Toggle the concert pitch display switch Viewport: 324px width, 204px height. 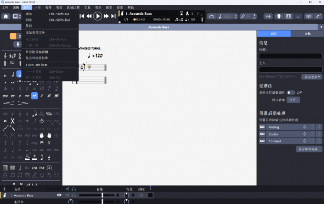(x=290, y=92)
